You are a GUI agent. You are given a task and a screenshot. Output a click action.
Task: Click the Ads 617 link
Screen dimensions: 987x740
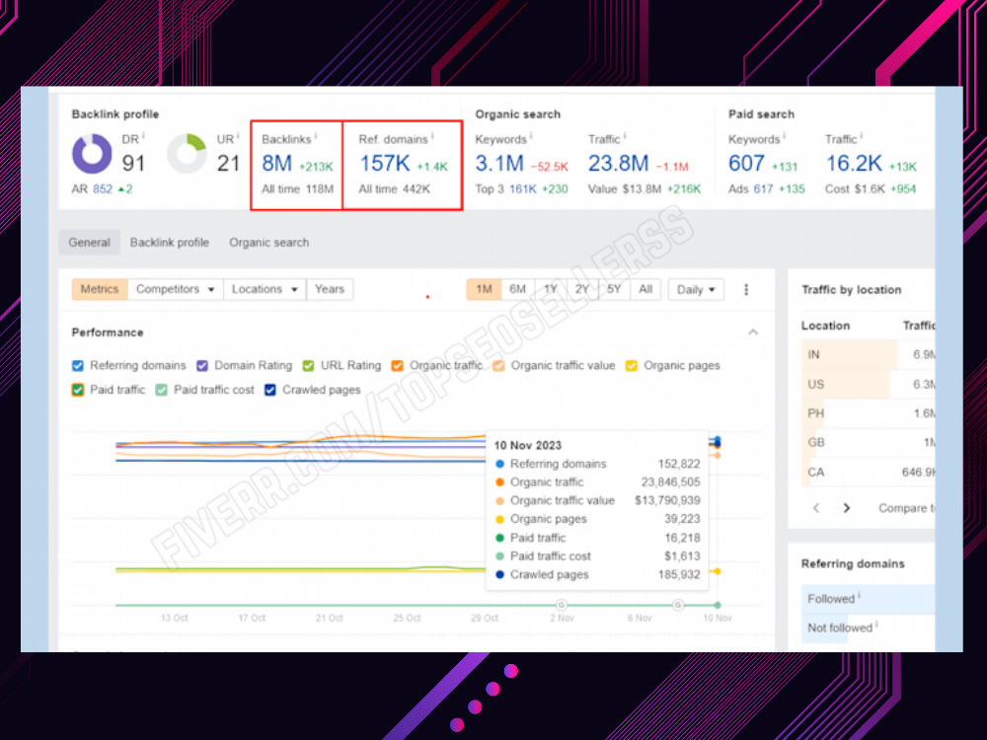[x=763, y=188]
